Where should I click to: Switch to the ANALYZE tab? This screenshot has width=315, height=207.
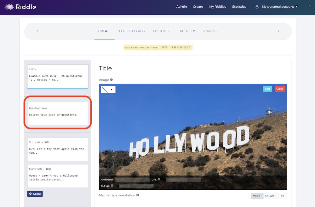tap(210, 31)
